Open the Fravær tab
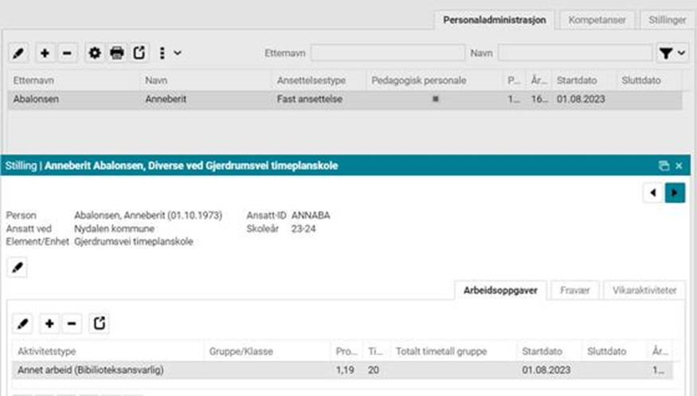Screen dimensions: 697x396 pos(574,291)
